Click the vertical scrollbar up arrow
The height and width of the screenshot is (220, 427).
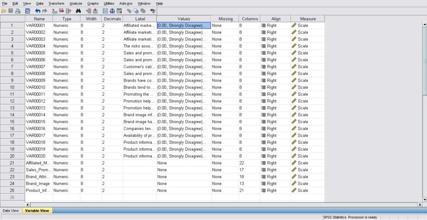click(424, 25)
